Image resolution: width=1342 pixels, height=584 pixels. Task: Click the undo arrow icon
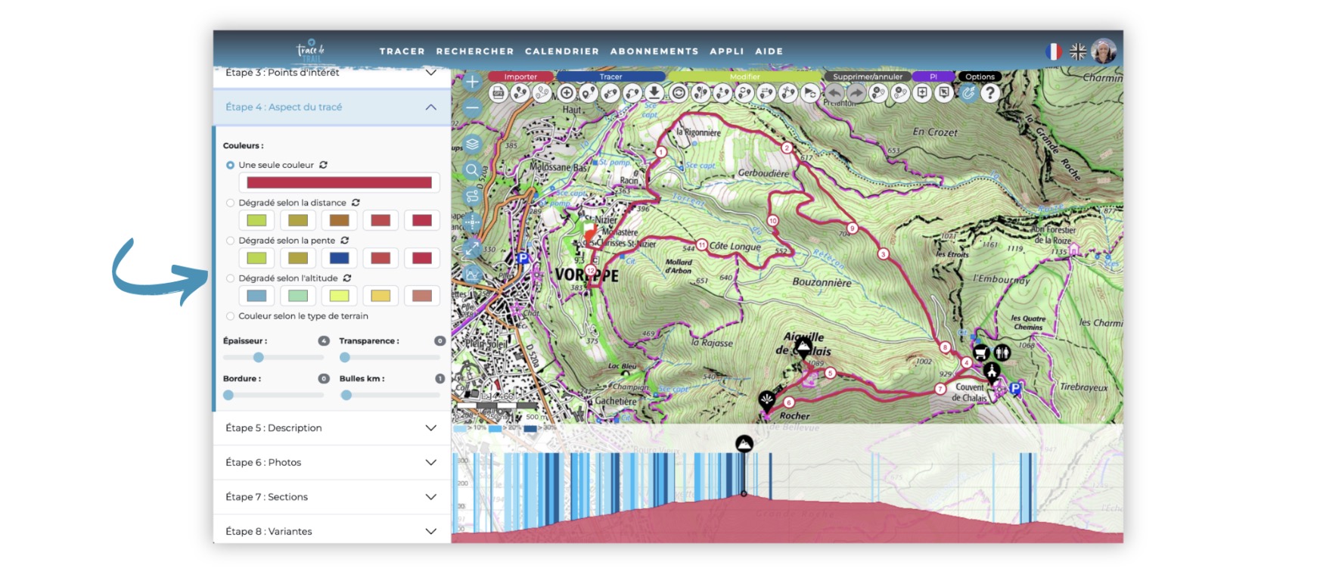pyautogui.click(x=834, y=93)
